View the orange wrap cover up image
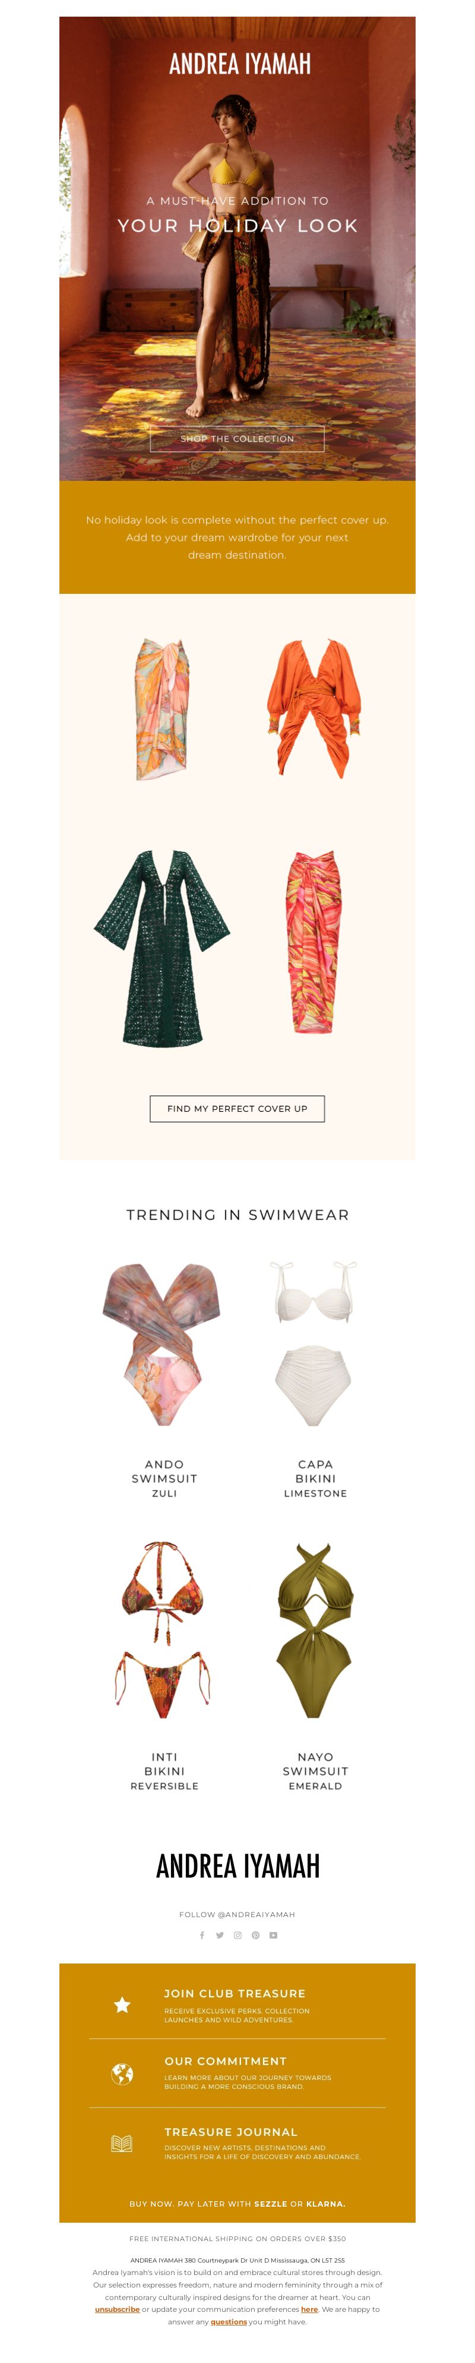 pos(315,708)
